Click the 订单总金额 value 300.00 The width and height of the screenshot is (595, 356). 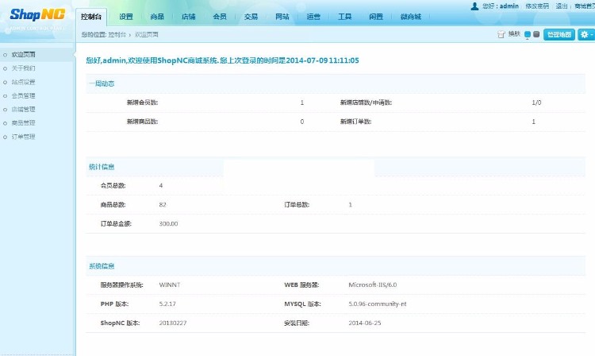(168, 224)
